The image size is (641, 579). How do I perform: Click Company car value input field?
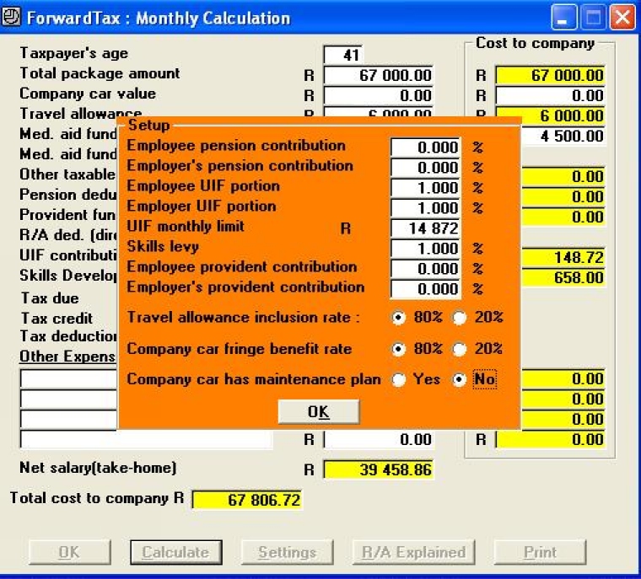[x=378, y=95]
